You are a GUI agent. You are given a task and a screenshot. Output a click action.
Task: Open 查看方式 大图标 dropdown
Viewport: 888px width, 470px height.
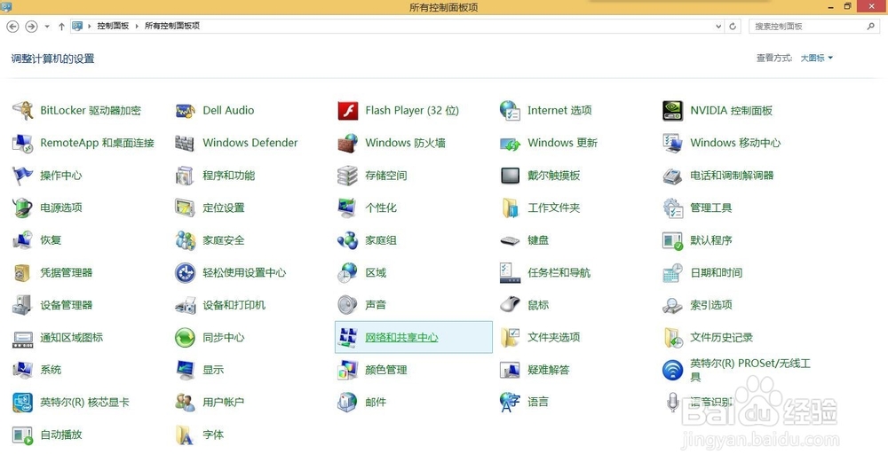pyautogui.click(x=817, y=58)
